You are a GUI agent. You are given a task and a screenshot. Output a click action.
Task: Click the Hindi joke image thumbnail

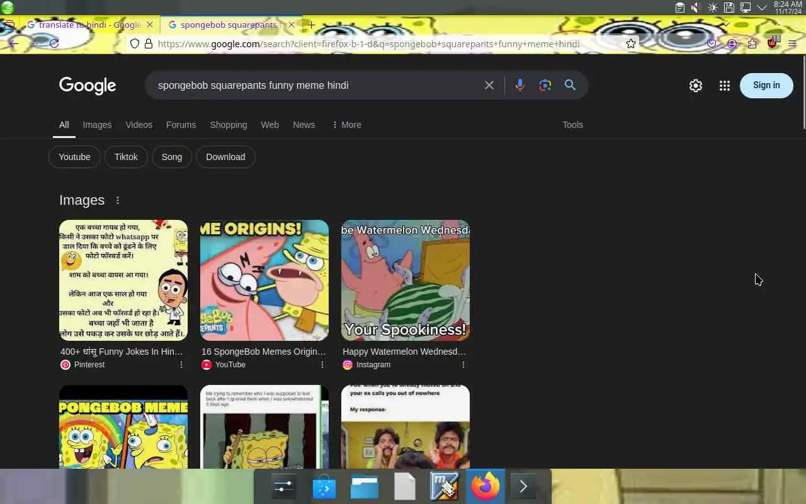[123, 280]
